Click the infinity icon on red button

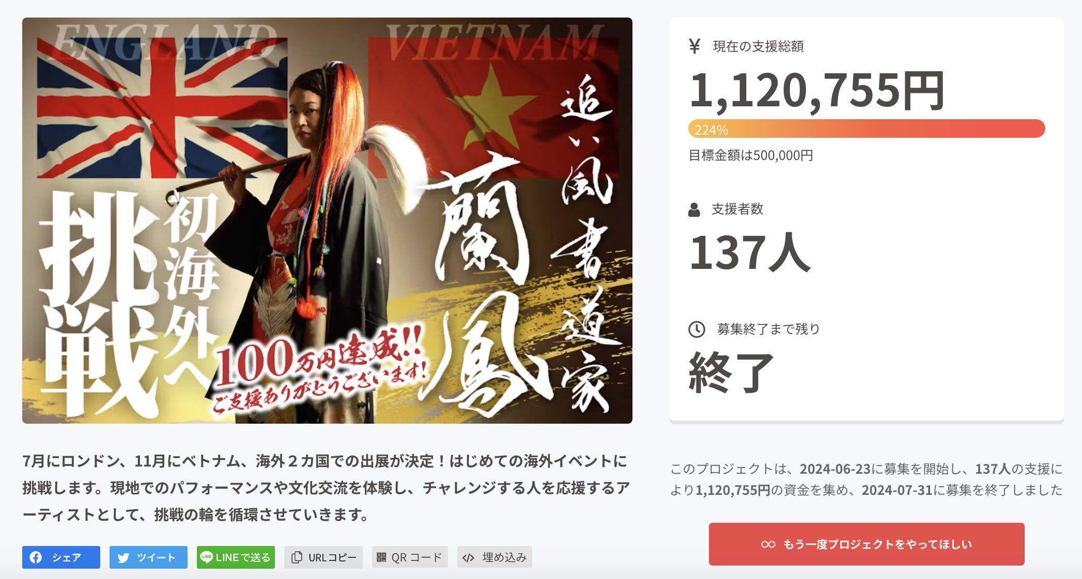tap(768, 544)
